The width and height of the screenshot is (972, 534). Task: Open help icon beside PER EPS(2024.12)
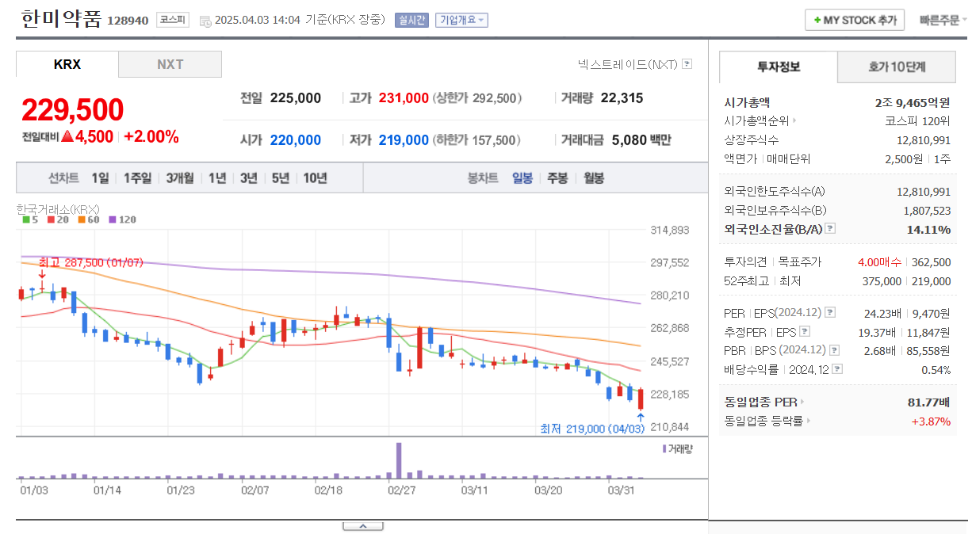[x=830, y=313]
